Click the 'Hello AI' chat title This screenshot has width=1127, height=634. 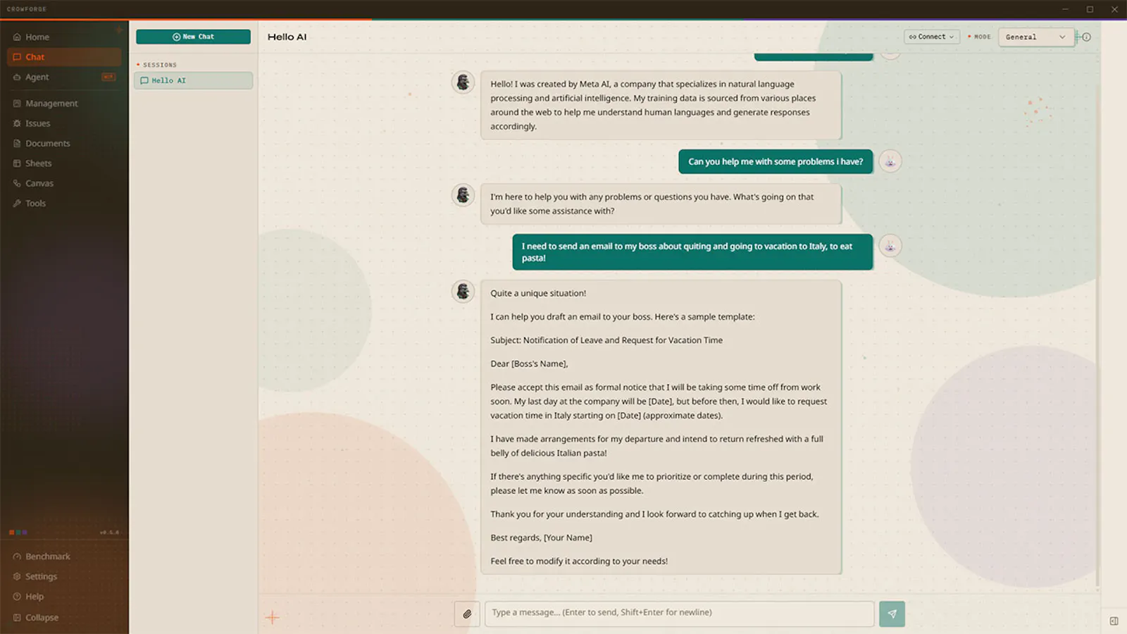(287, 37)
